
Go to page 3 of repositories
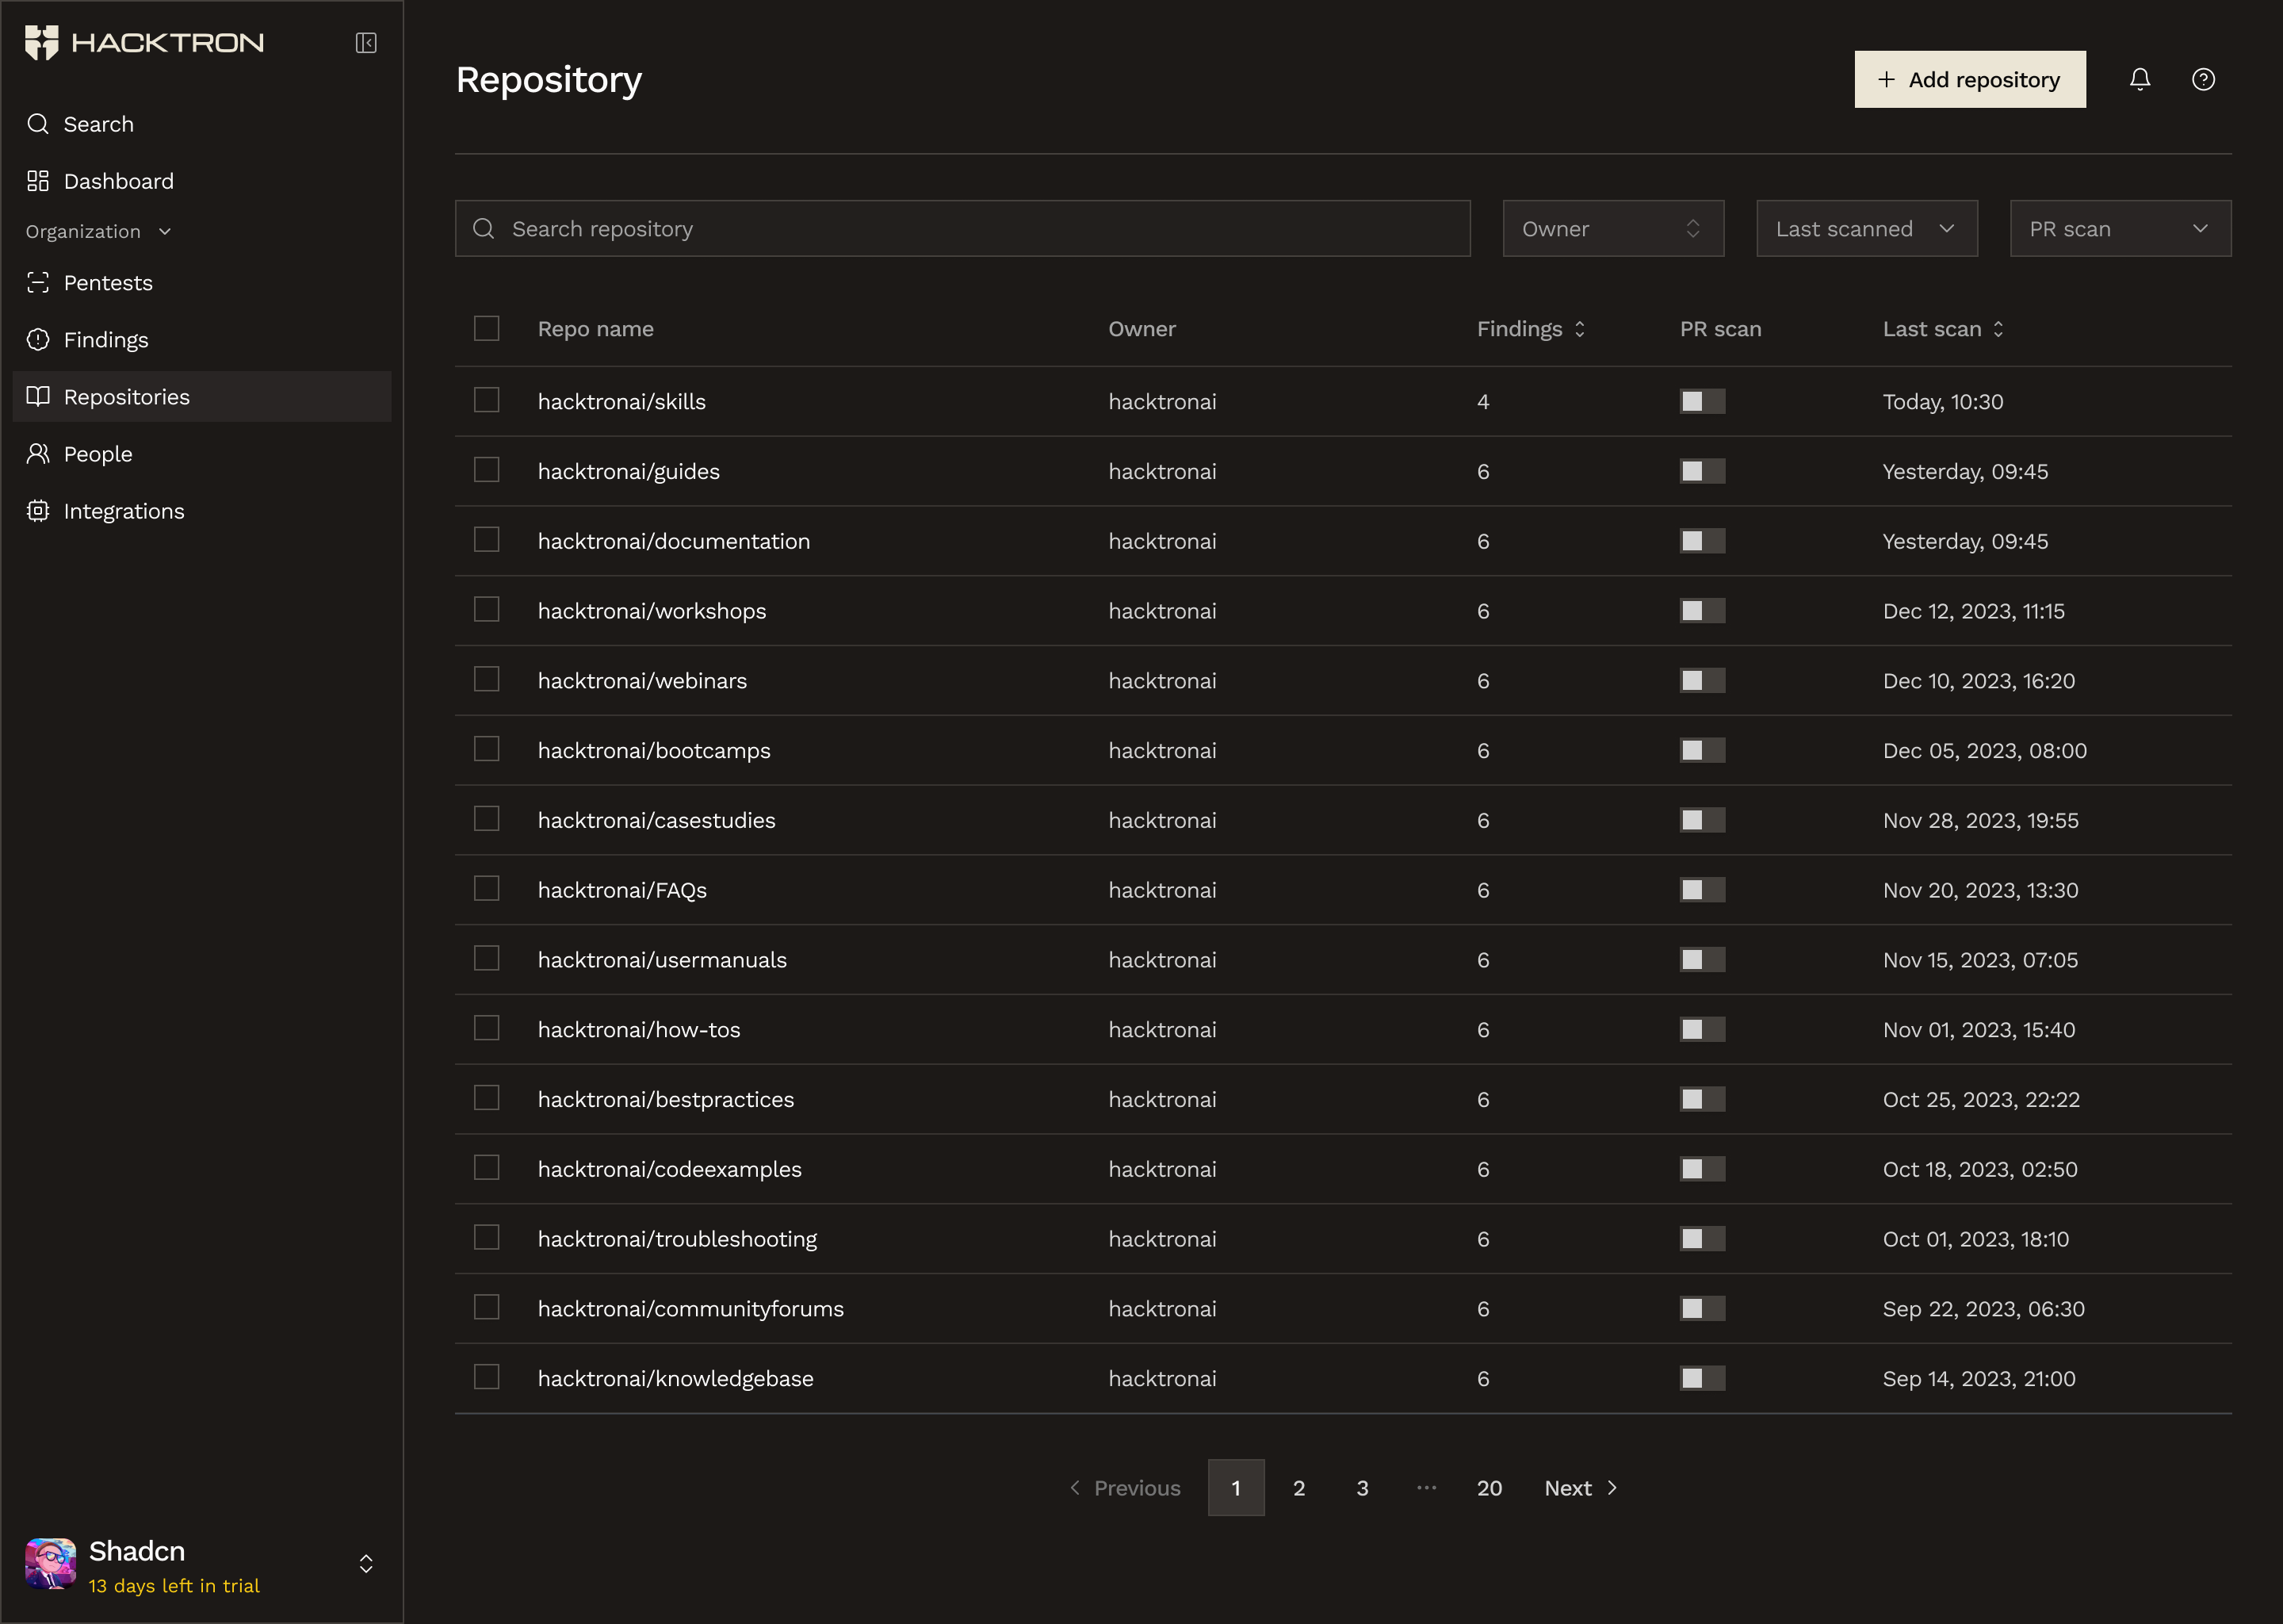1361,1487
